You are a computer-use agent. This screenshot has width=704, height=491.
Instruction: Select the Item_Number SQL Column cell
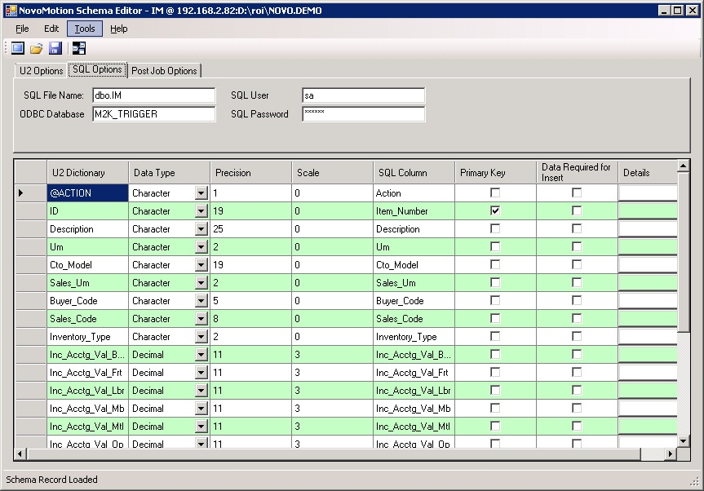(x=414, y=211)
